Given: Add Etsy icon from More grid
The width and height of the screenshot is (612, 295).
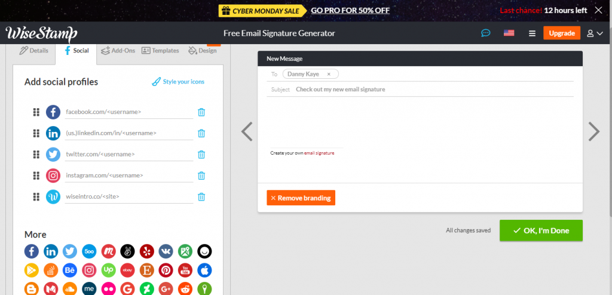Looking at the screenshot, I should click(147, 270).
